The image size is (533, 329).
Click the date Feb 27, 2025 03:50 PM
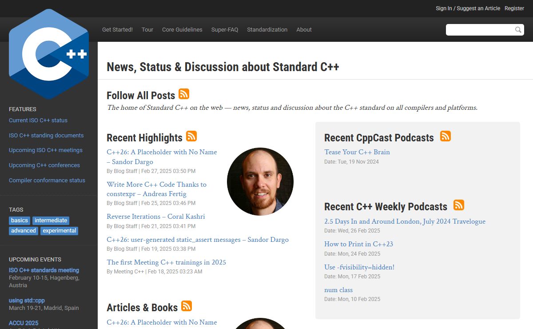point(168,171)
